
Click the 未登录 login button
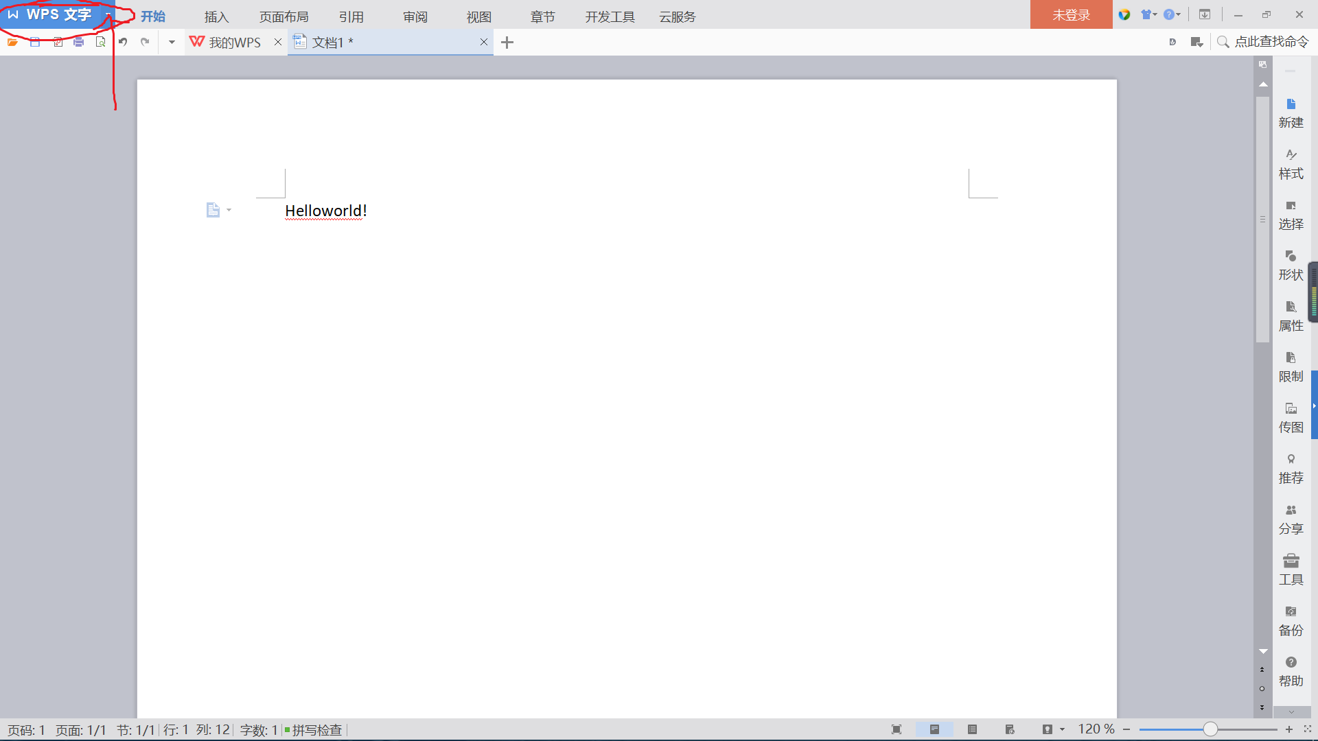tap(1071, 15)
